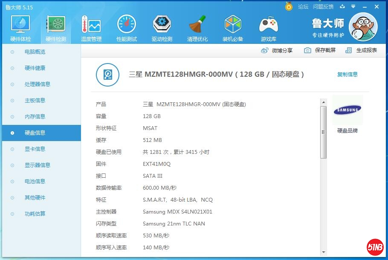Click the Samsung brand logo thumbnail
Viewport: 388px width, 260px height.
point(347,110)
